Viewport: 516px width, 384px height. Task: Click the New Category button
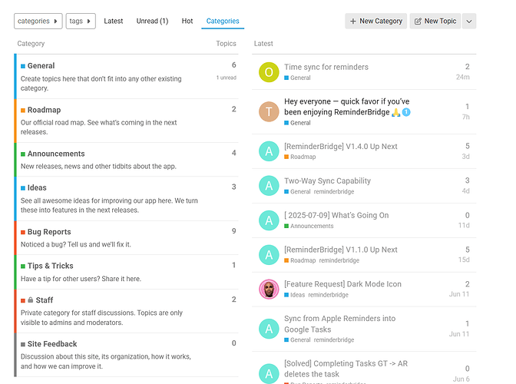(x=375, y=21)
